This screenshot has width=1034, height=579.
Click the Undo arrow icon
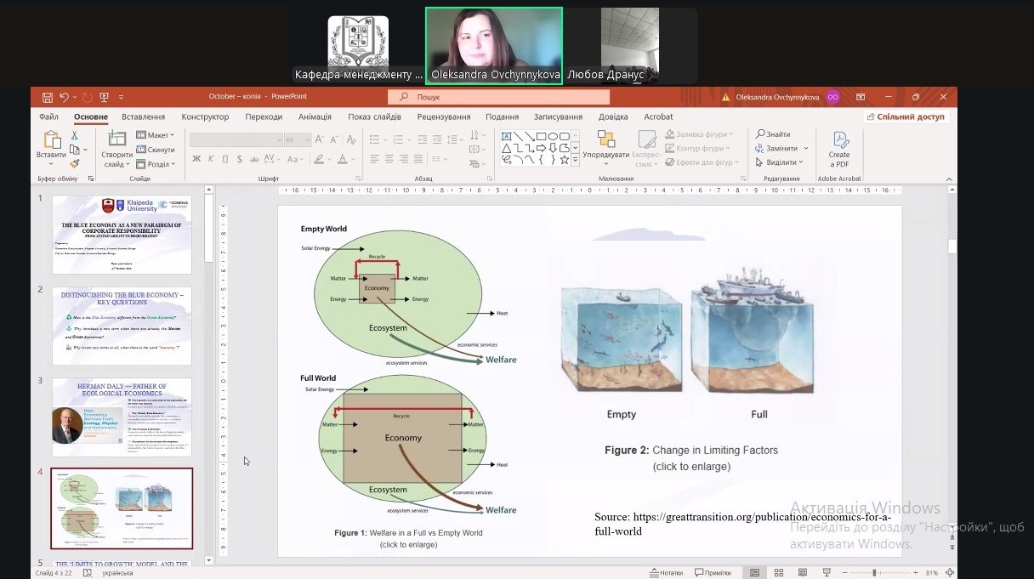(65, 97)
